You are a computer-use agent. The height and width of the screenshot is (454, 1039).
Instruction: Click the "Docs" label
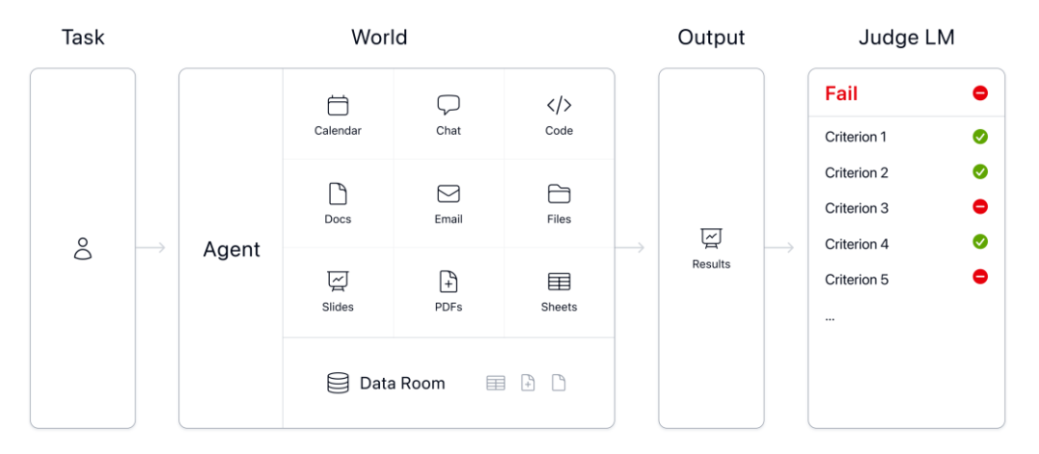point(338,218)
